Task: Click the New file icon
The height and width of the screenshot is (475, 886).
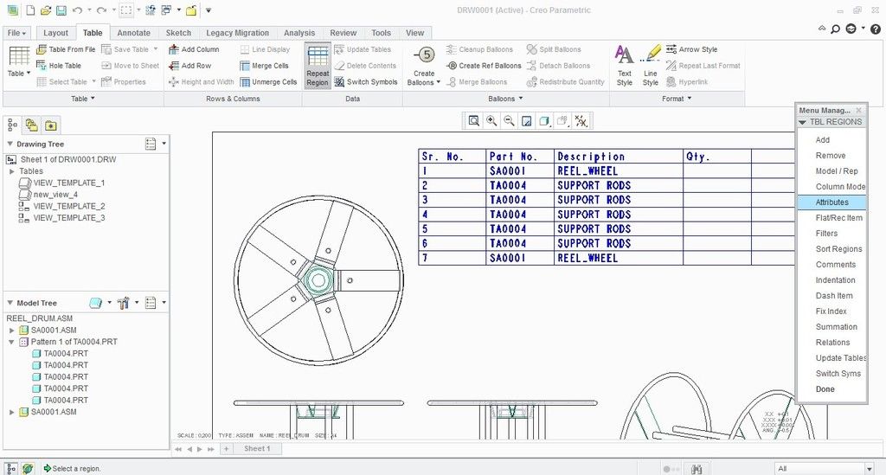Action: tap(30, 10)
